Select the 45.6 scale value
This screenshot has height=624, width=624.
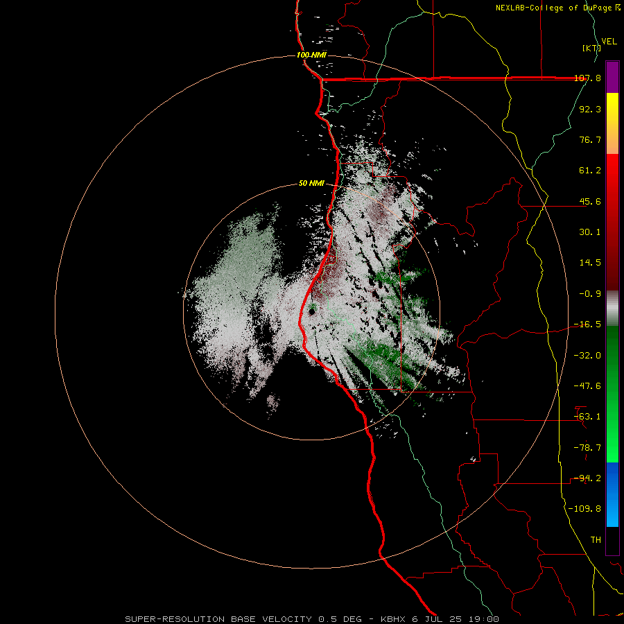[x=590, y=201]
